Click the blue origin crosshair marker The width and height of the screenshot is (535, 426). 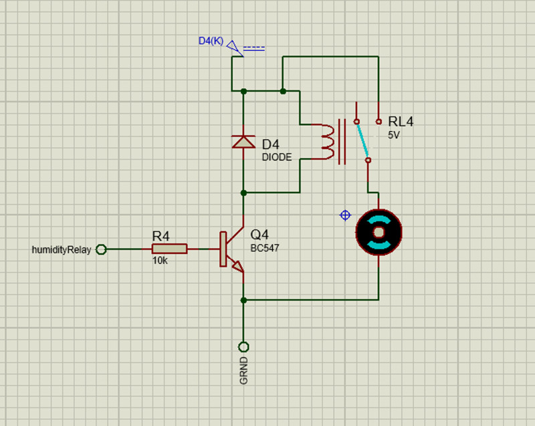(x=345, y=215)
